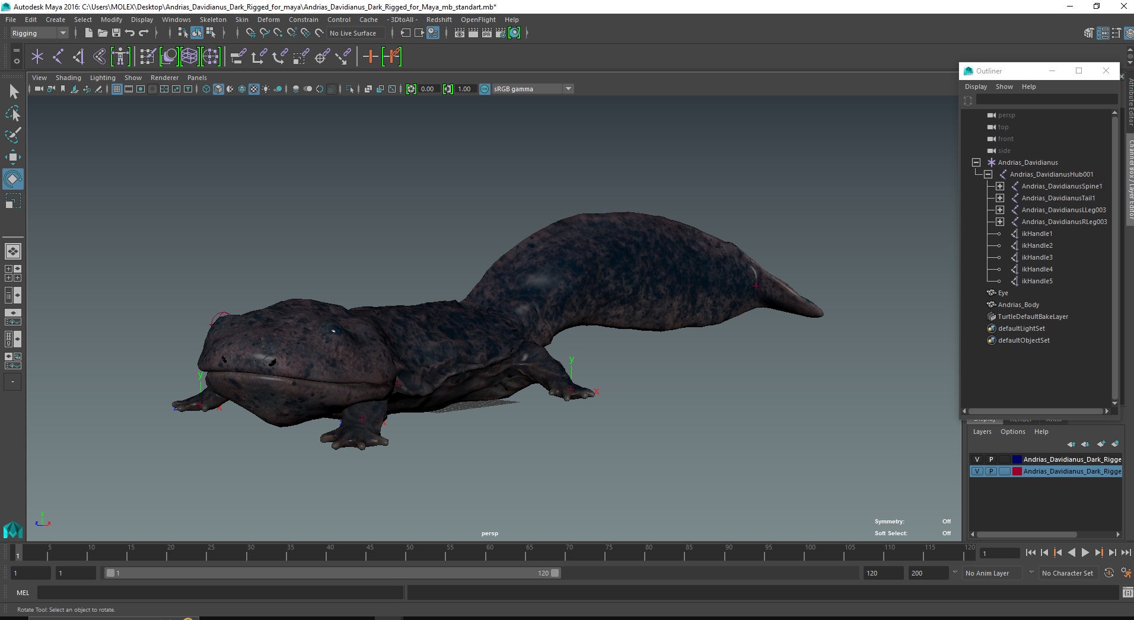
Task: Toggle auto keyframe icon
Action: pos(1109,573)
